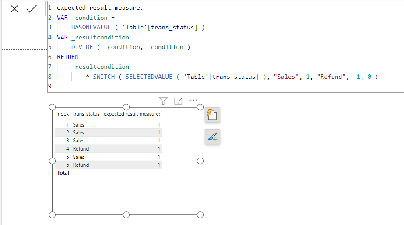Sort by Index column header
This screenshot has width=404, height=225.
coord(63,114)
